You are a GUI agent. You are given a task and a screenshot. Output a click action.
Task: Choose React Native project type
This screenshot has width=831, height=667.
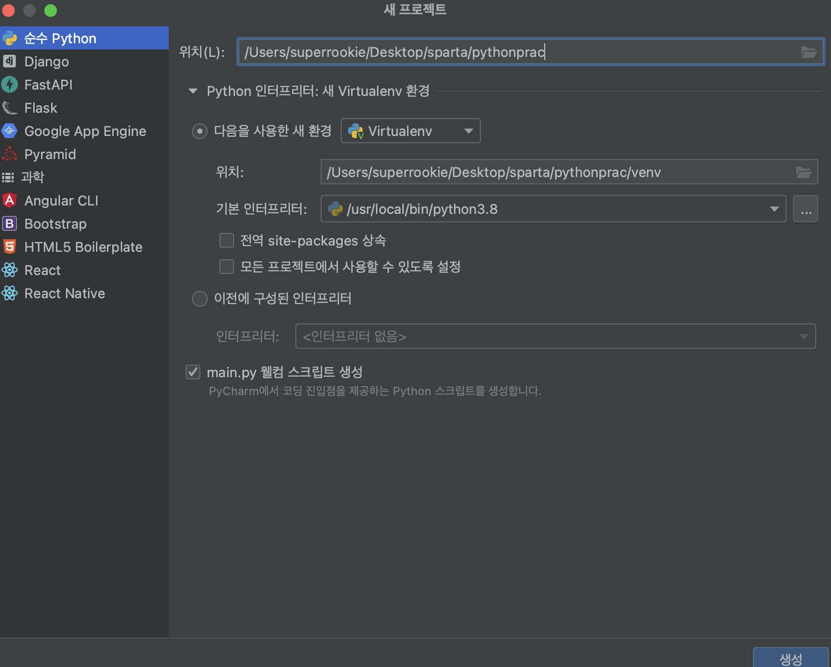click(84, 293)
